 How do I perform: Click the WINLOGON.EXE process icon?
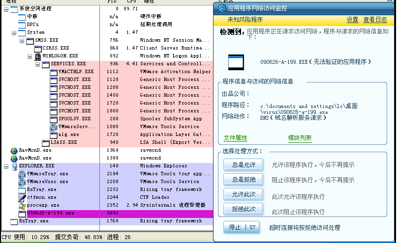[x=38, y=56]
